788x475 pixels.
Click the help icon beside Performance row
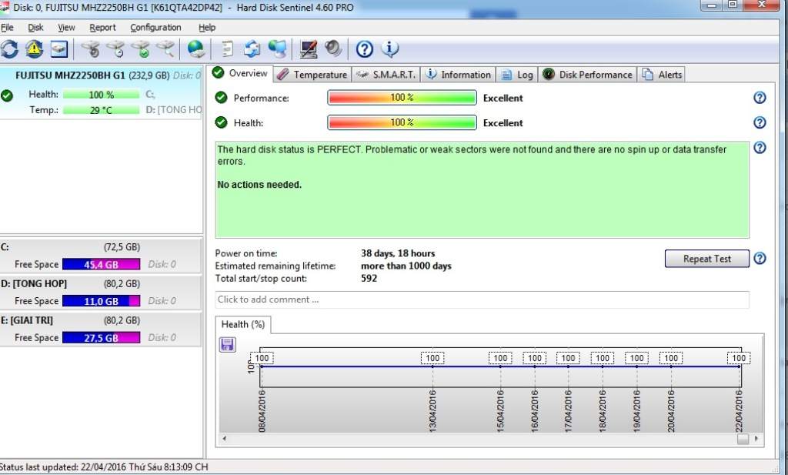(x=760, y=98)
